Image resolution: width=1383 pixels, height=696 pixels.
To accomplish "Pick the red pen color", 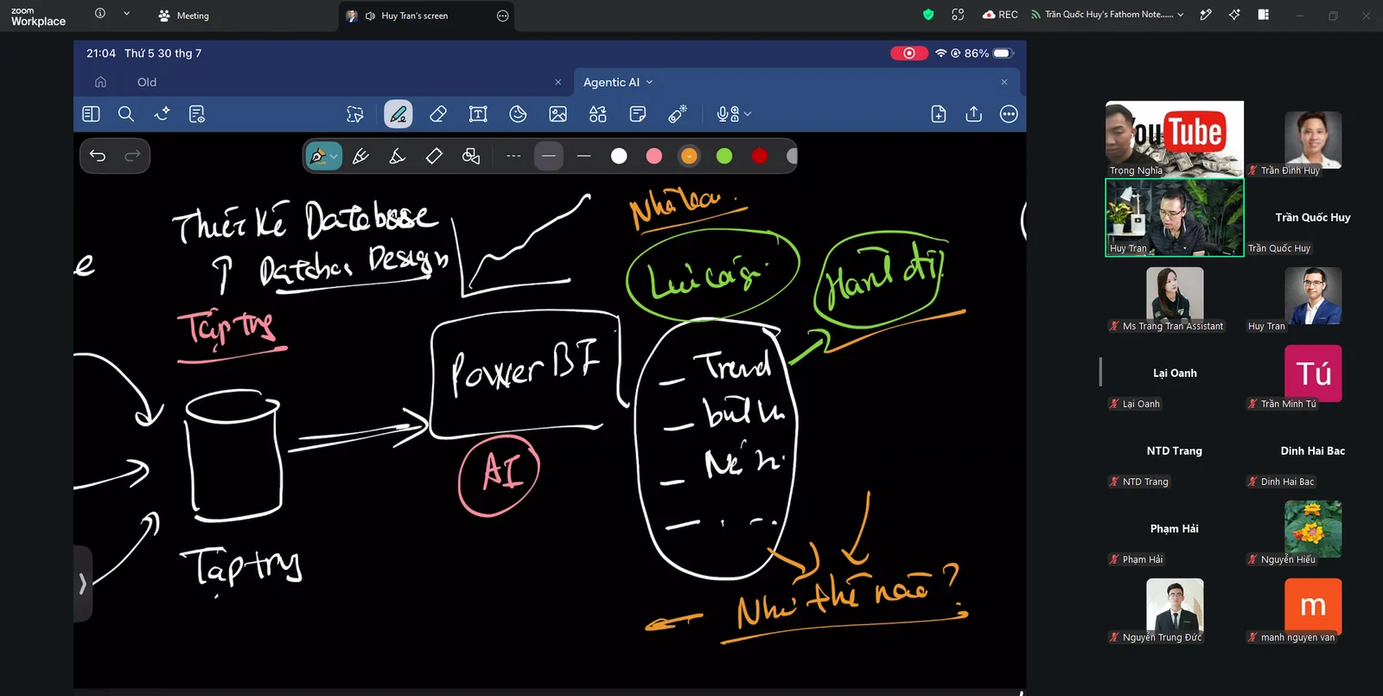I will click(760, 156).
